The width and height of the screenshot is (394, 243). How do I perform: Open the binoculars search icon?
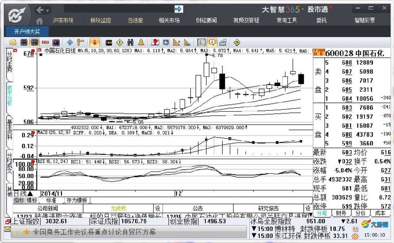(130, 42)
